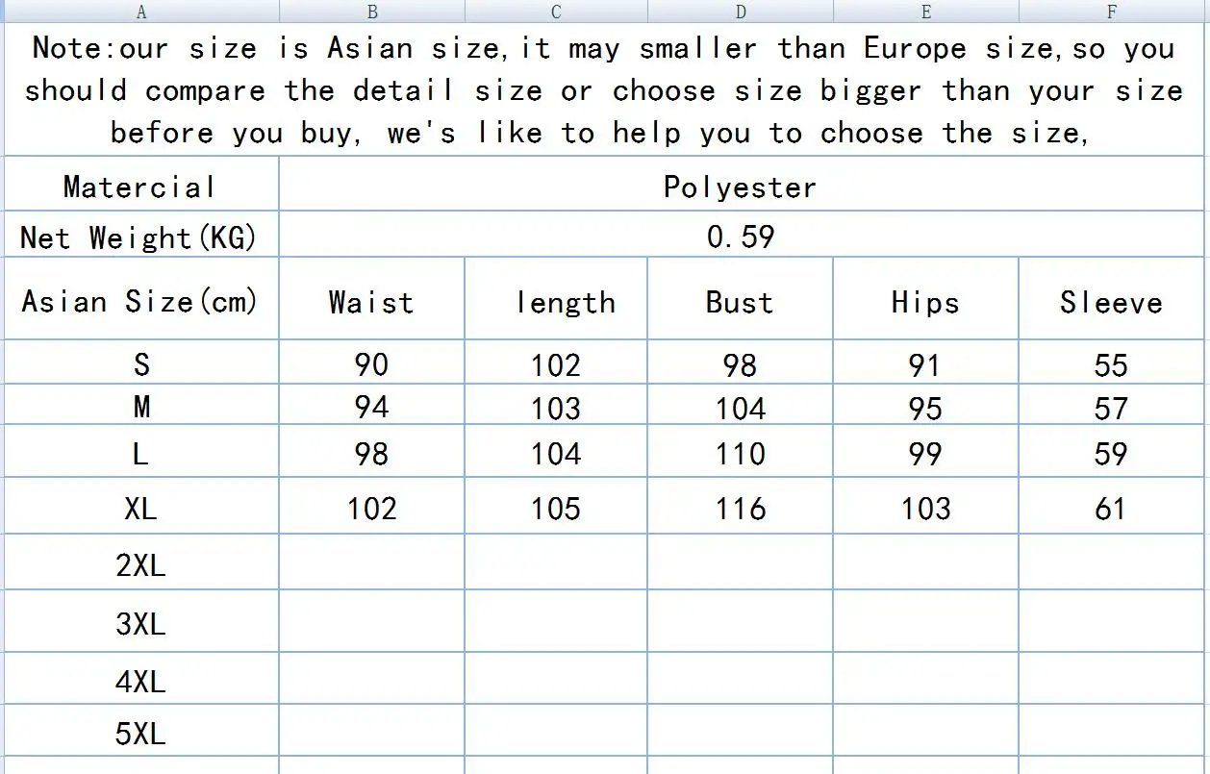Click the Bust value 116 cell
The image size is (1210, 774).
point(740,508)
